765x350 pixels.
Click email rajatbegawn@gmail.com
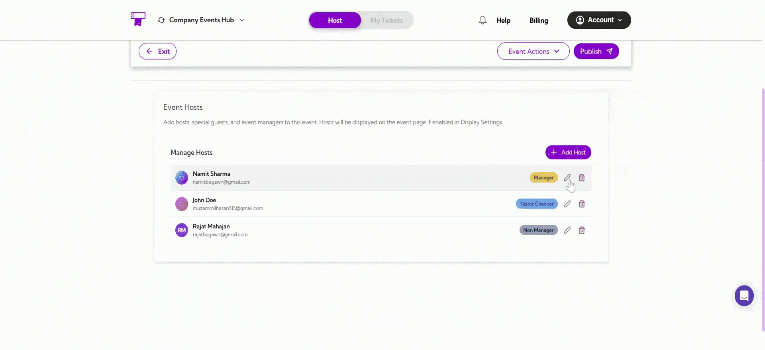[x=220, y=235]
